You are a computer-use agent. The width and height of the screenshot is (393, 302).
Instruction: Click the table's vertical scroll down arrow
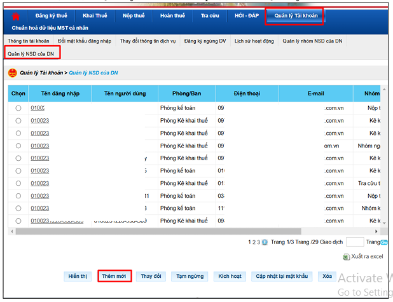[384, 223]
